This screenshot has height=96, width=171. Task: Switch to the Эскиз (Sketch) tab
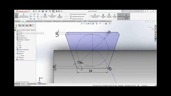23,21
